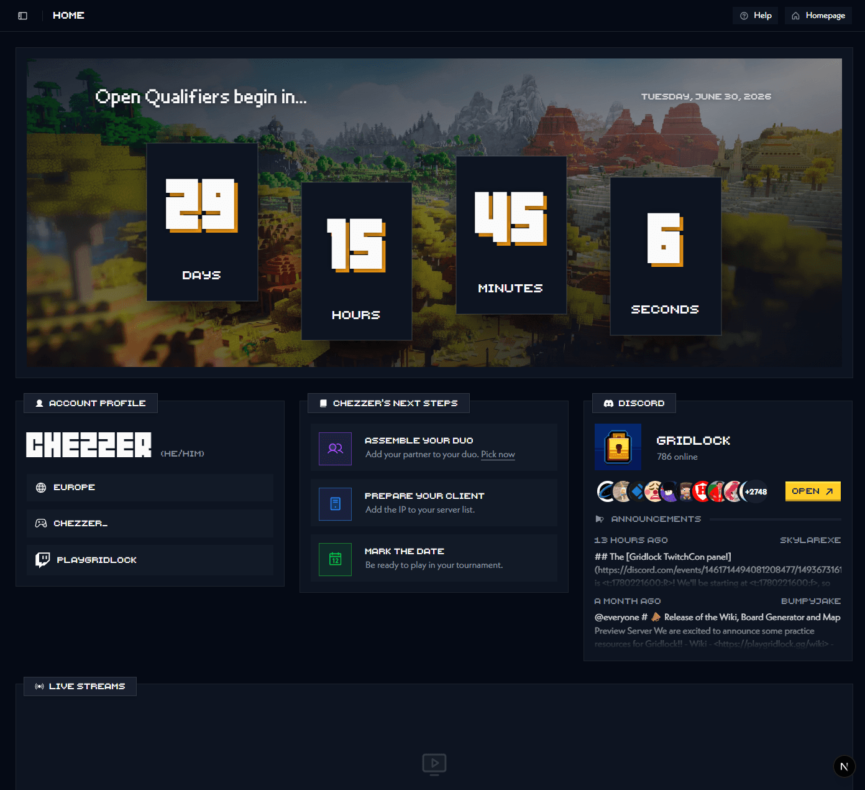Open the PLAYGRIDLOCK Twitch row

tap(150, 560)
